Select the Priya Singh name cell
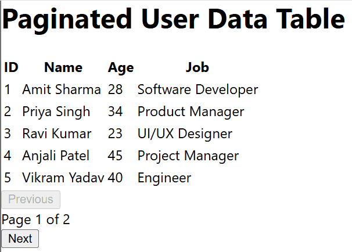 (x=56, y=111)
